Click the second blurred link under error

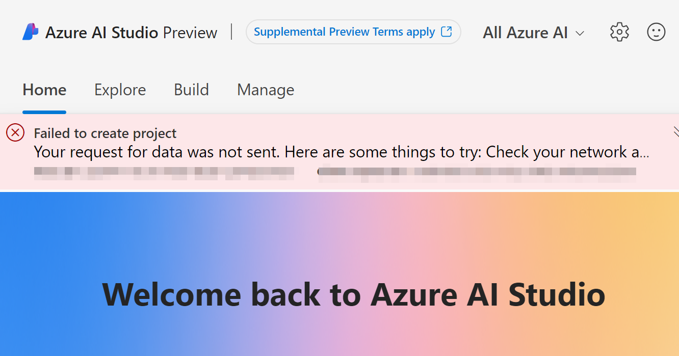pyautogui.click(x=477, y=172)
